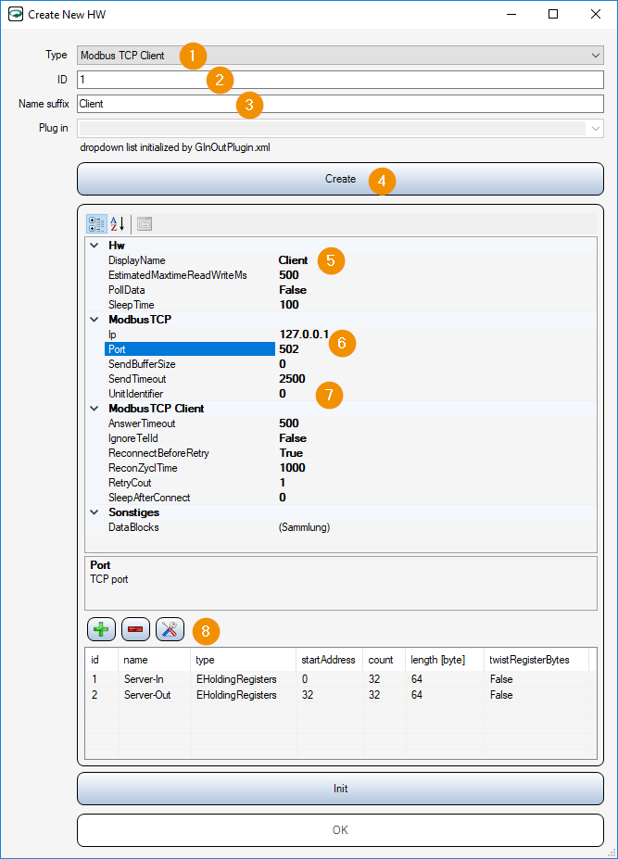
Task: Click EHoldingRegisters in Server-In row
Action: click(x=236, y=678)
